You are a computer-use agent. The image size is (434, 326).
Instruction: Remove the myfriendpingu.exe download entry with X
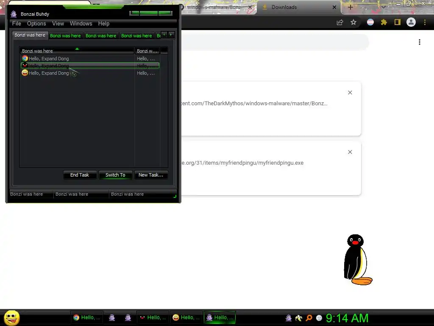point(350,152)
